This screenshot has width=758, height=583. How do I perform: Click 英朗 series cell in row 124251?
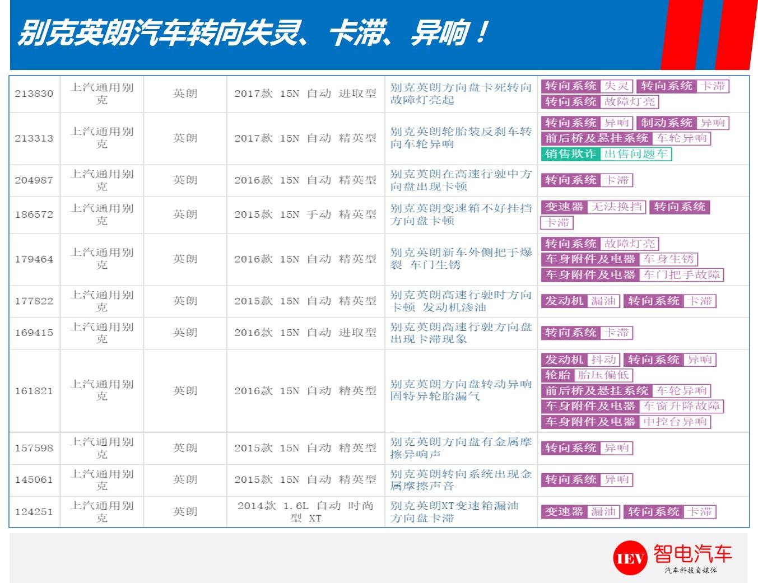(x=185, y=512)
